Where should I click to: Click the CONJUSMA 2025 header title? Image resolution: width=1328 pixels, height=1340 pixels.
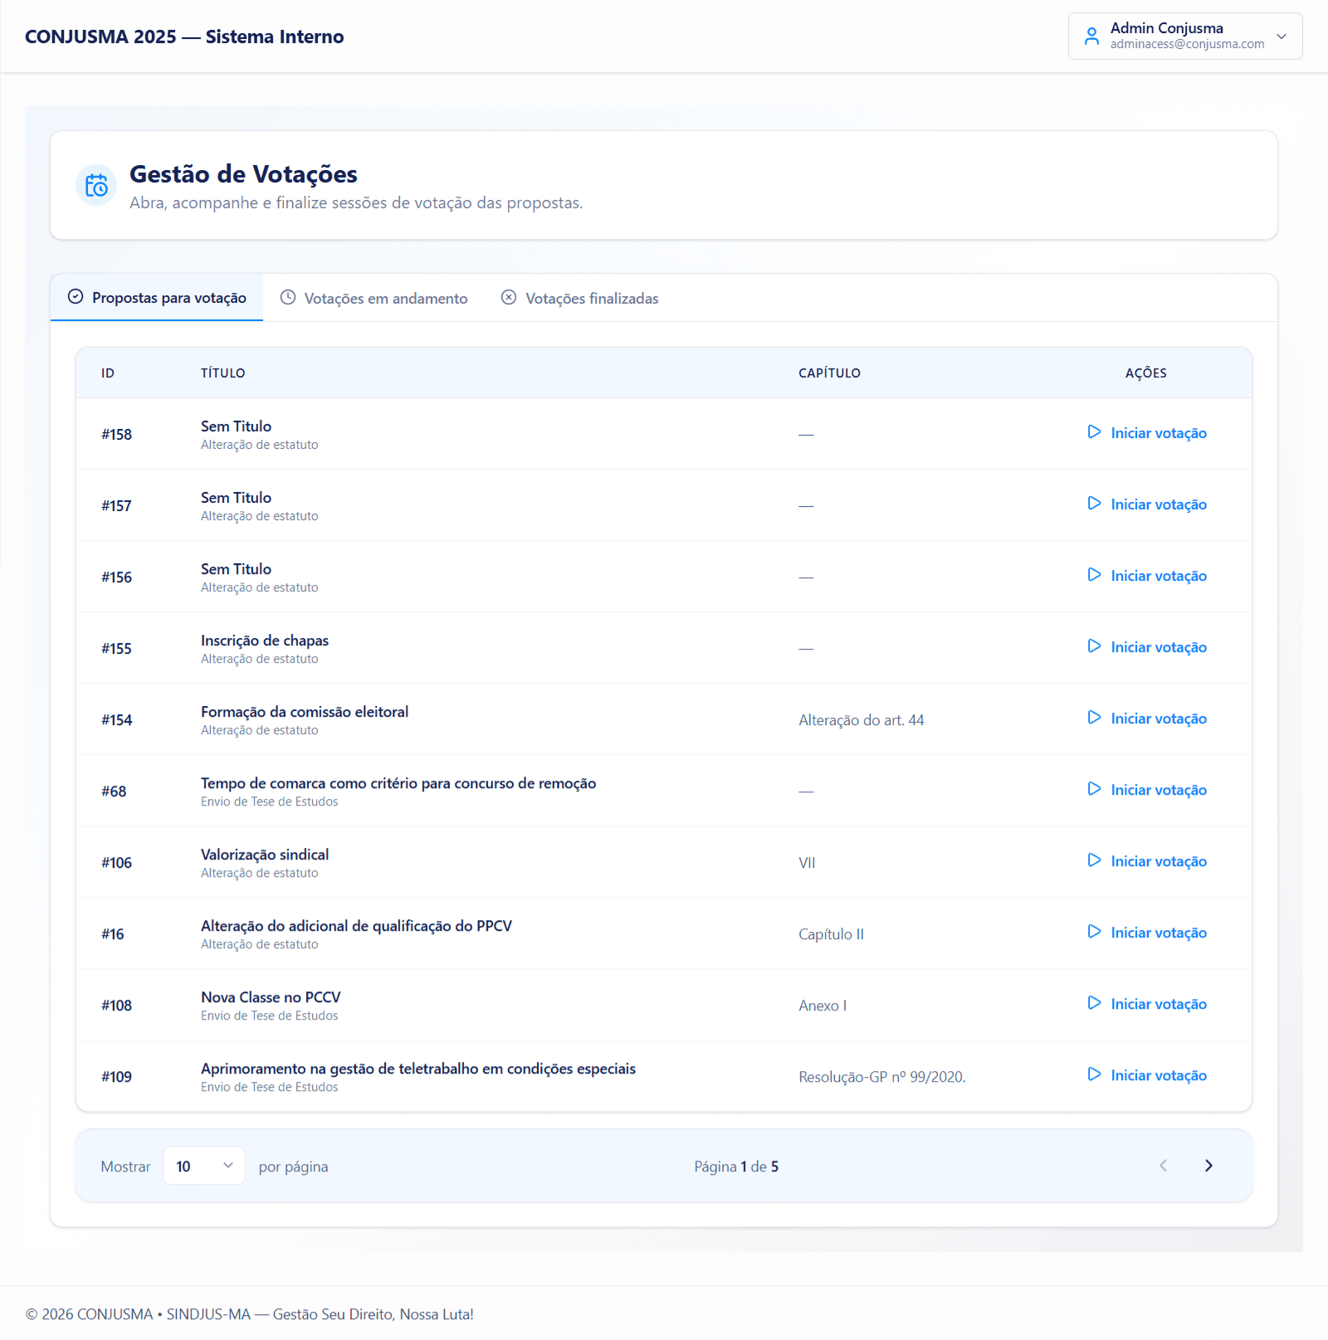click(x=184, y=36)
